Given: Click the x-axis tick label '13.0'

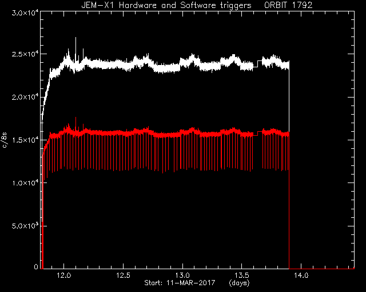Looking at the screenshot, I should pos(182,275).
